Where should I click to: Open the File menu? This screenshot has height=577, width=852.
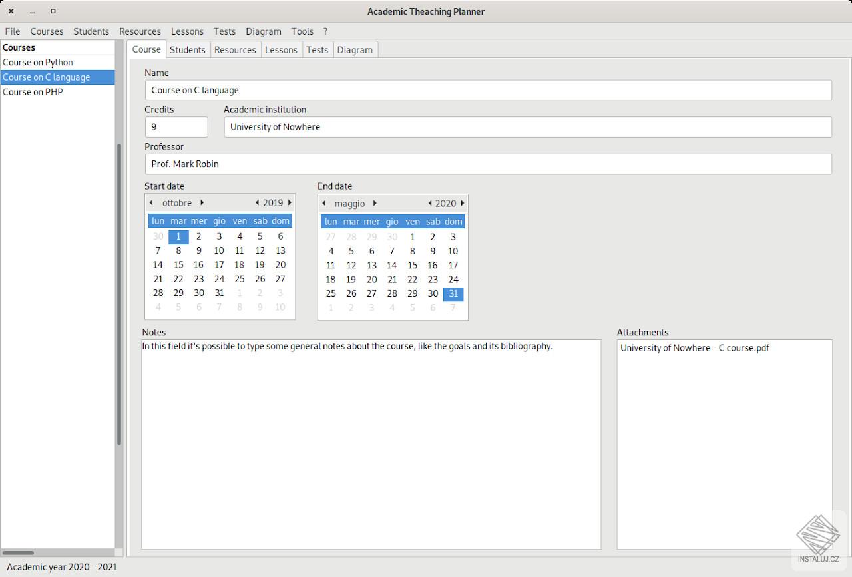click(x=13, y=31)
